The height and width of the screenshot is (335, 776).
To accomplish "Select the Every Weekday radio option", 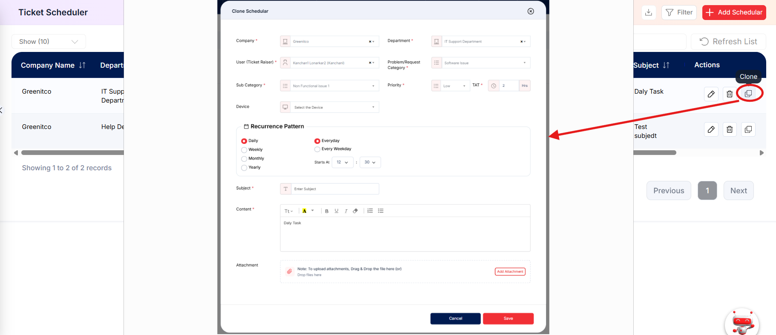I will click(x=317, y=149).
